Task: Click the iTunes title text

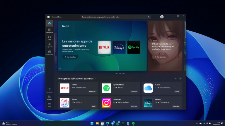Action: 74,99
